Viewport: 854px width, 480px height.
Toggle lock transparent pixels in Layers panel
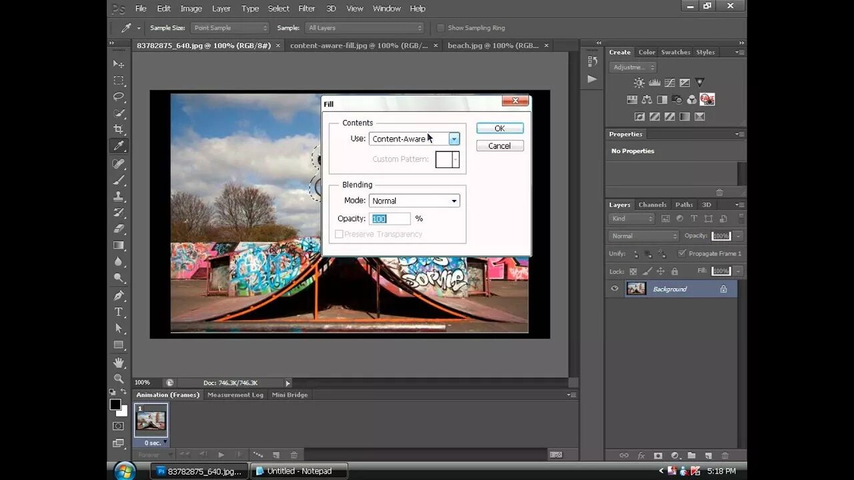[x=633, y=271]
